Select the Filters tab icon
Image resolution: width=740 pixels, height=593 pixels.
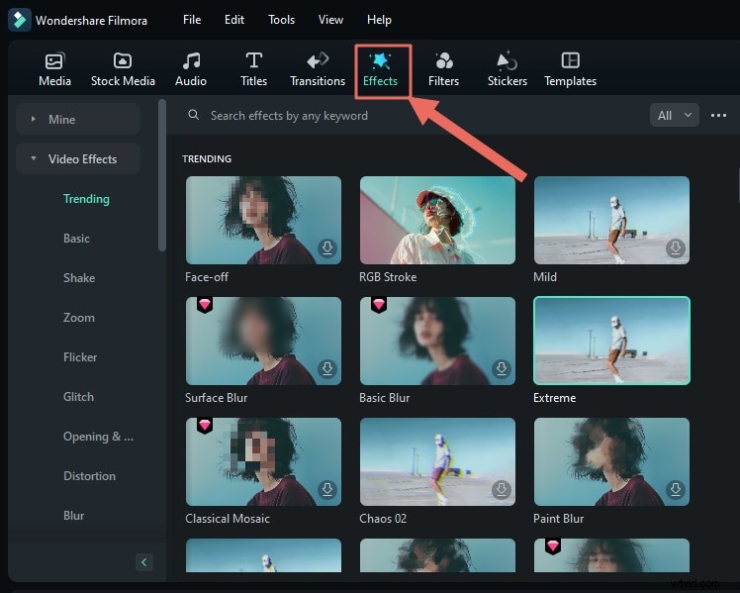click(x=443, y=61)
